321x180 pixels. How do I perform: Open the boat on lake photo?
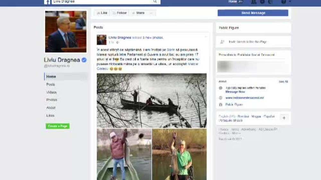152,100
